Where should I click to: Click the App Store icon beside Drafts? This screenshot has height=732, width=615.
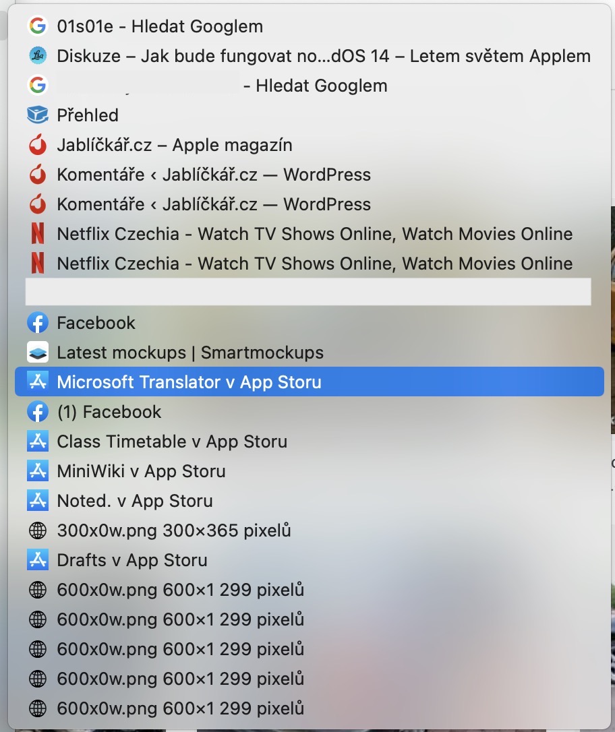click(38, 559)
